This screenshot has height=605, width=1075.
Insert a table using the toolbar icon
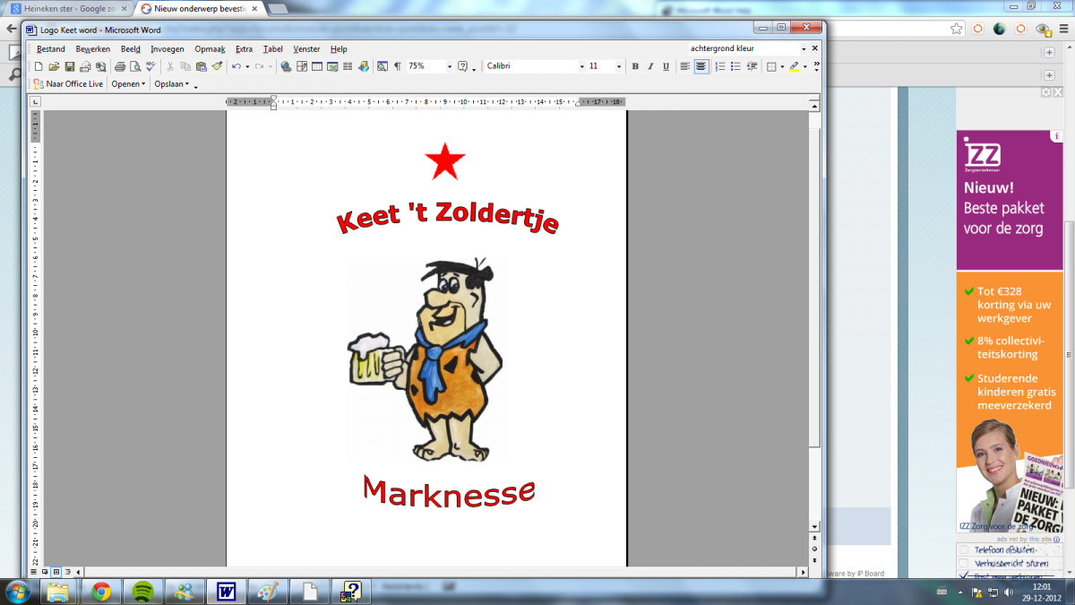coord(317,66)
